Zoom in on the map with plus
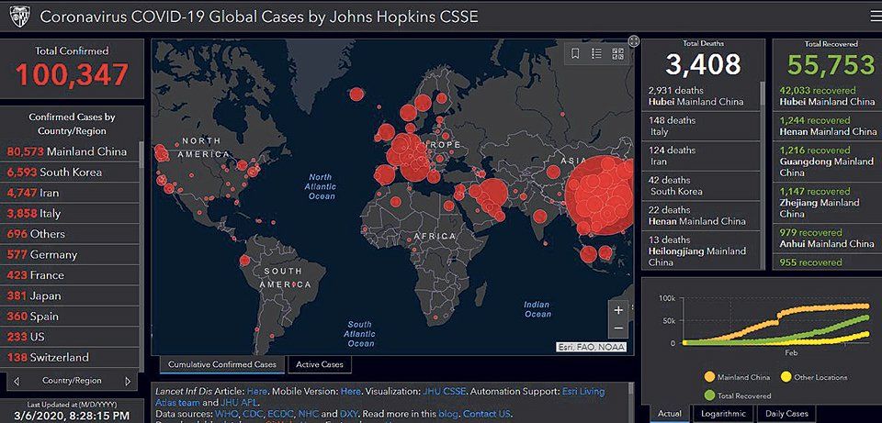The height and width of the screenshot is (423, 882). [618, 309]
